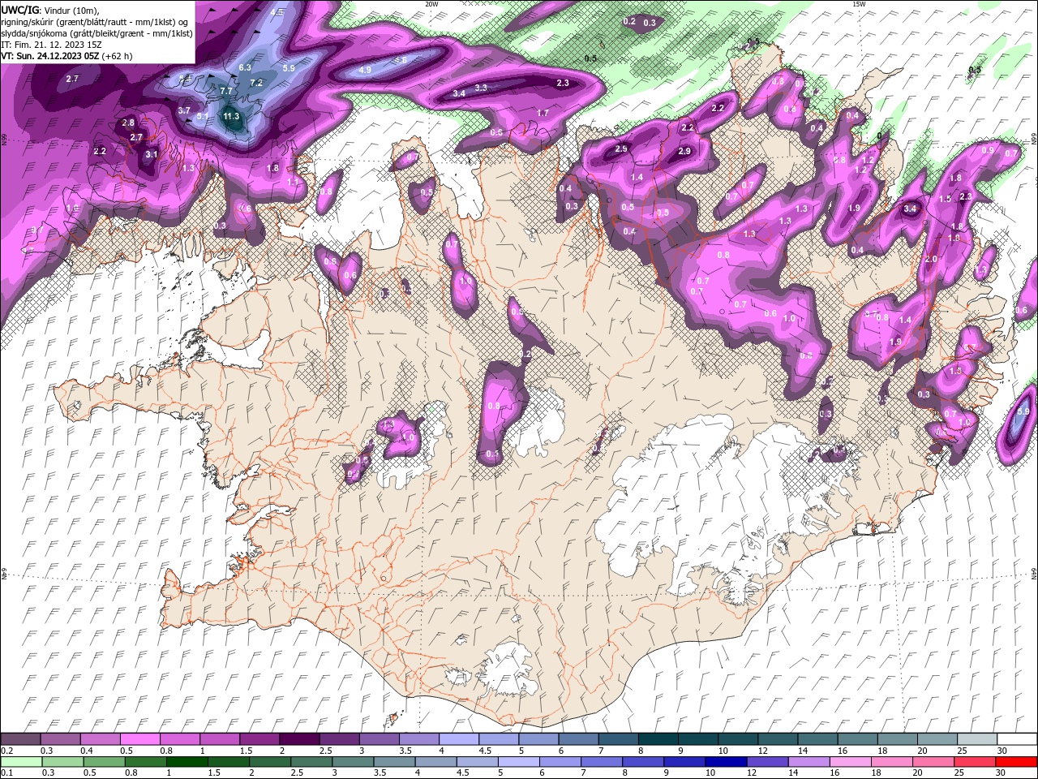Click the 4.9 value on the map

click(365, 71)
